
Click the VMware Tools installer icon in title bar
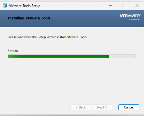coord(5,6)
